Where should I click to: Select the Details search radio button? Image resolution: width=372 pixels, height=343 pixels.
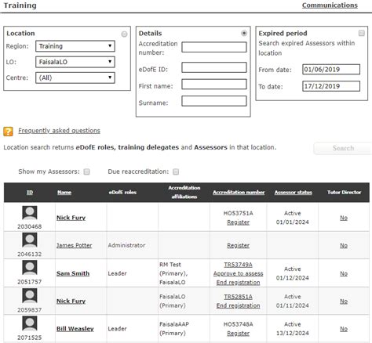click(244, 33)
